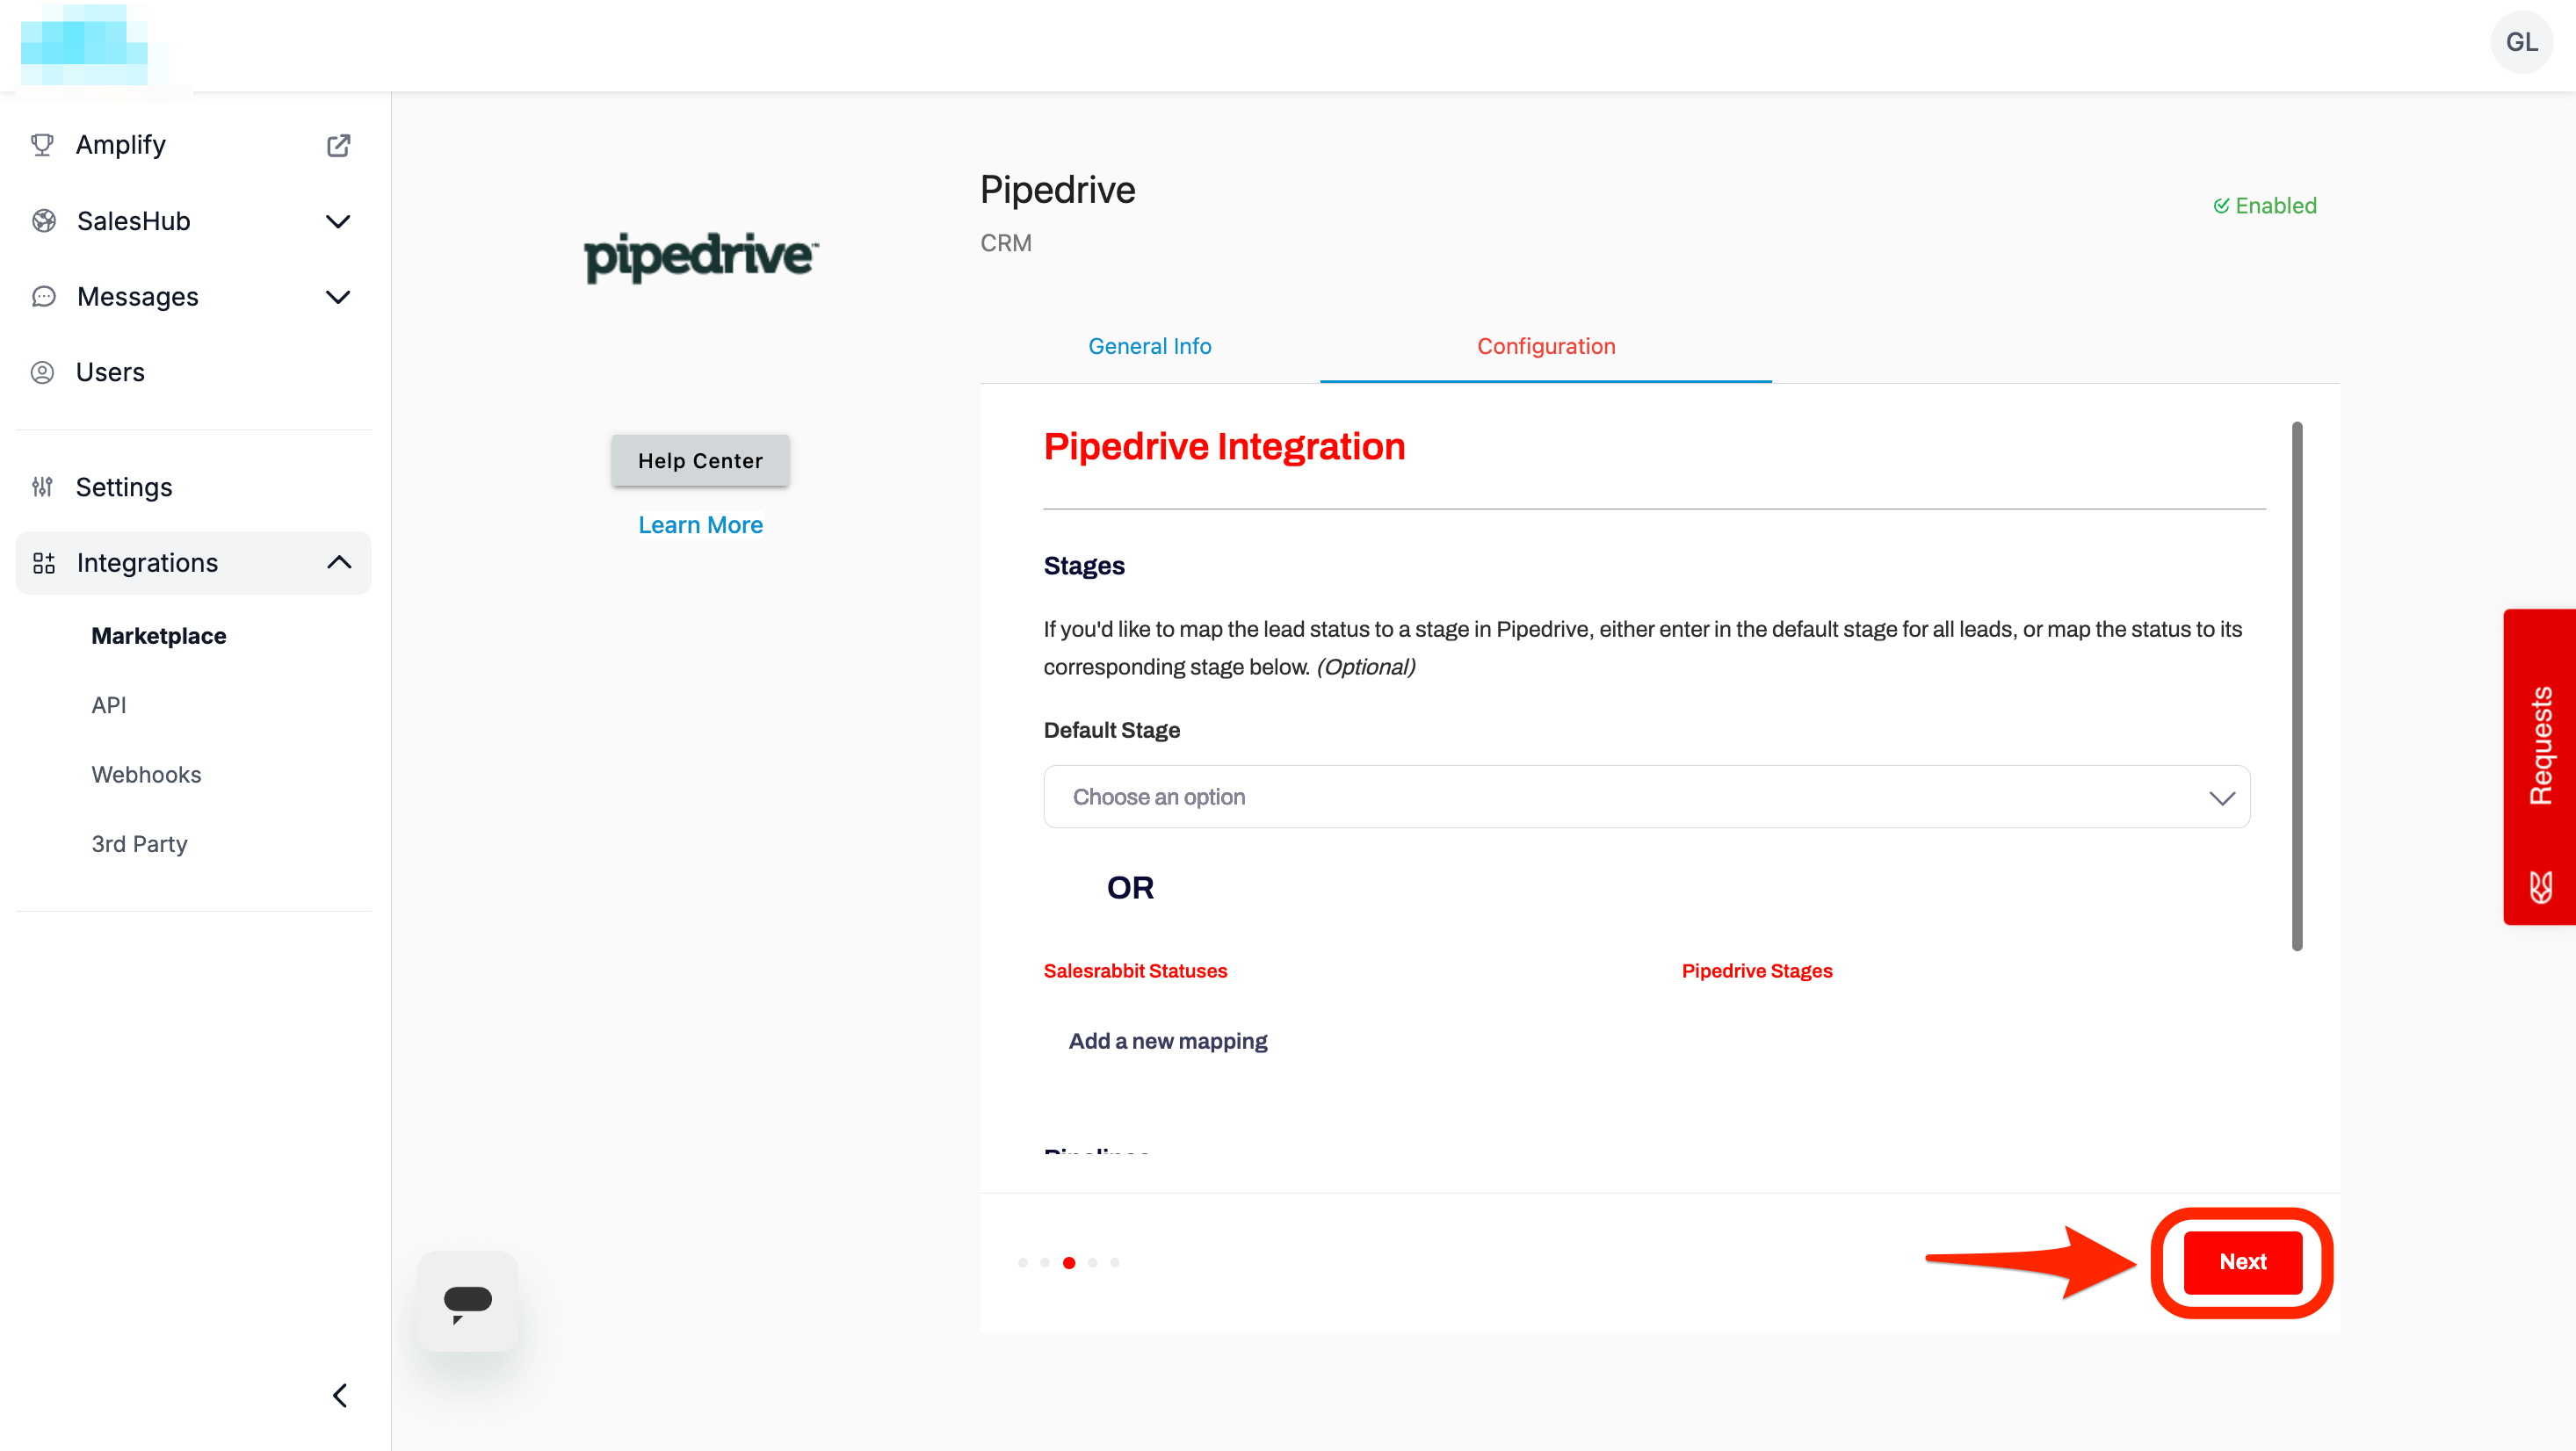Click the SalesHub globe icon
Screen dimensions: 2576x1451
coord(43,221)
